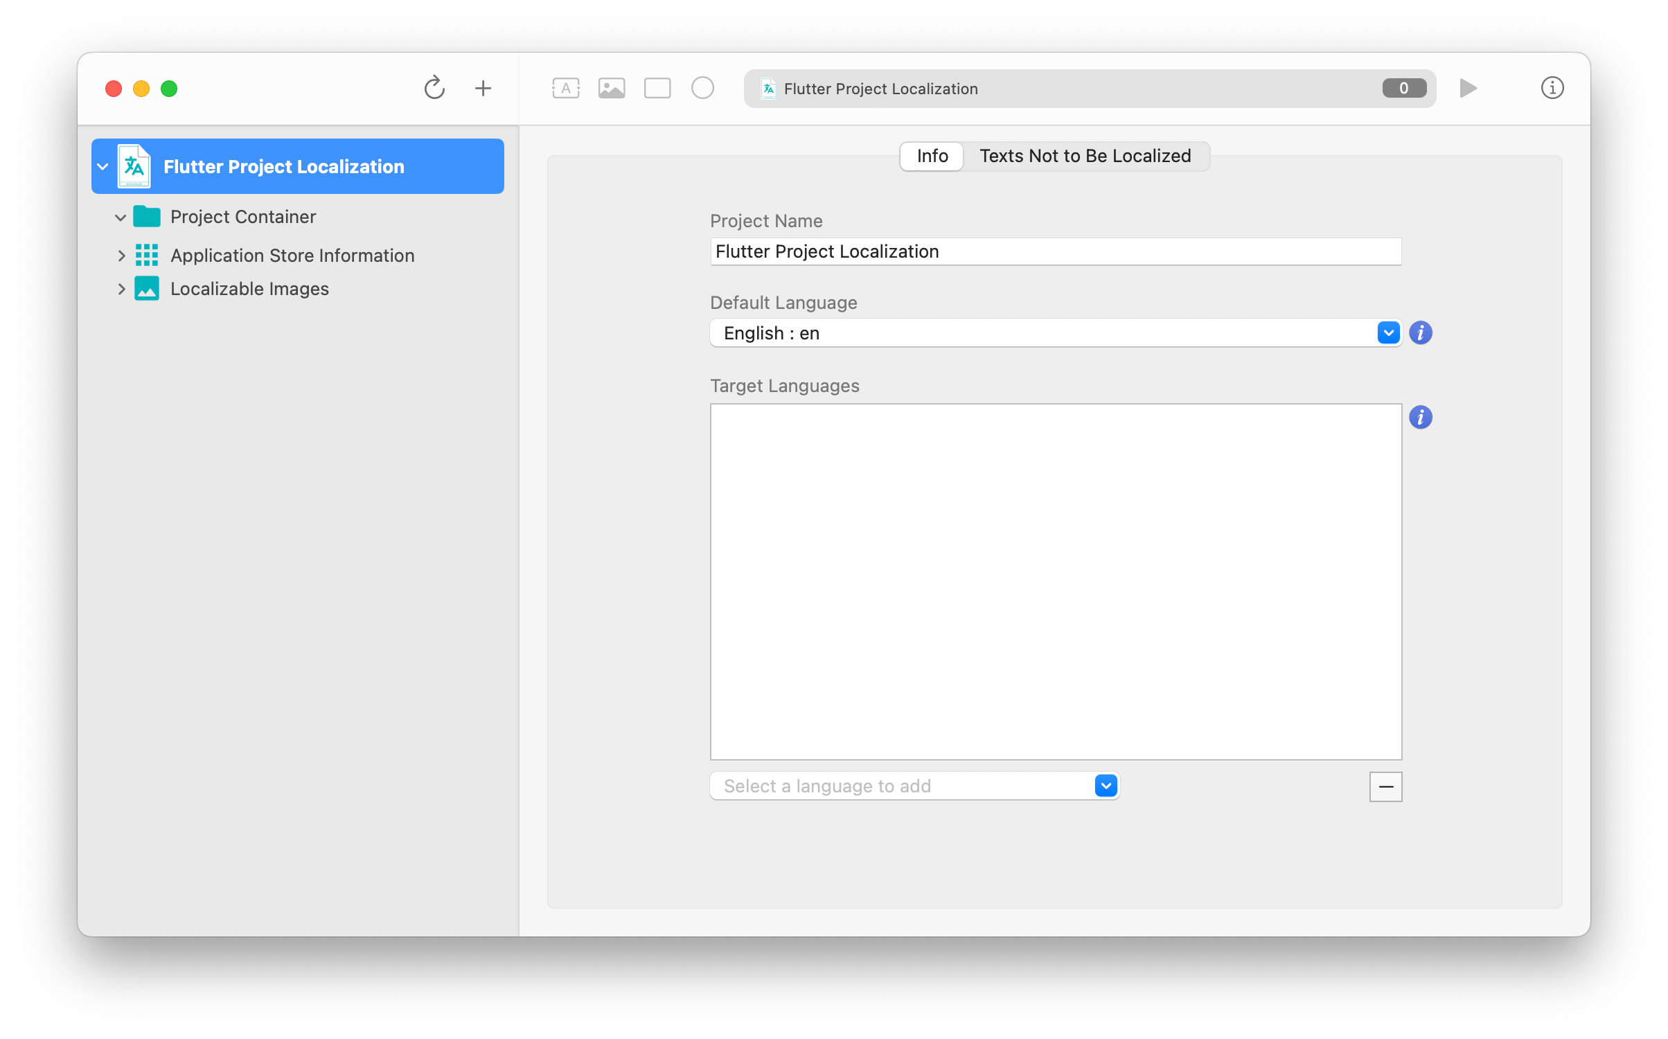This screenshot has height=1039, width=1668.
Task: Expand the Application Store Information node
Action: (x=121, y=256)
